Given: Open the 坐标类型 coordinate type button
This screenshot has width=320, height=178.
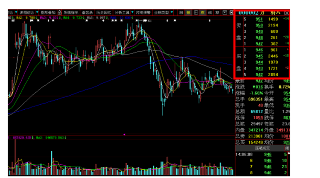Looking at the screenshot, I should (x=161, y=12).
